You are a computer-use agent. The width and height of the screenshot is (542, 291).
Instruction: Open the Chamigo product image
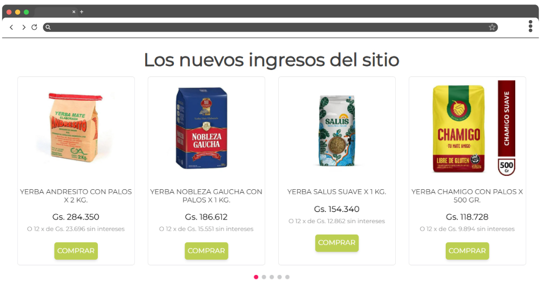(467, 128)
